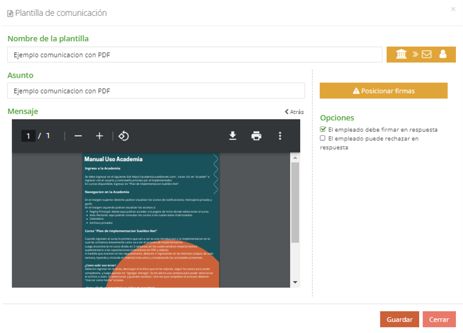Screen dimensions: 463x333
Task: Zoom out the PDF with minus icon
Action: pyautogui.click(x=78, y=136)
